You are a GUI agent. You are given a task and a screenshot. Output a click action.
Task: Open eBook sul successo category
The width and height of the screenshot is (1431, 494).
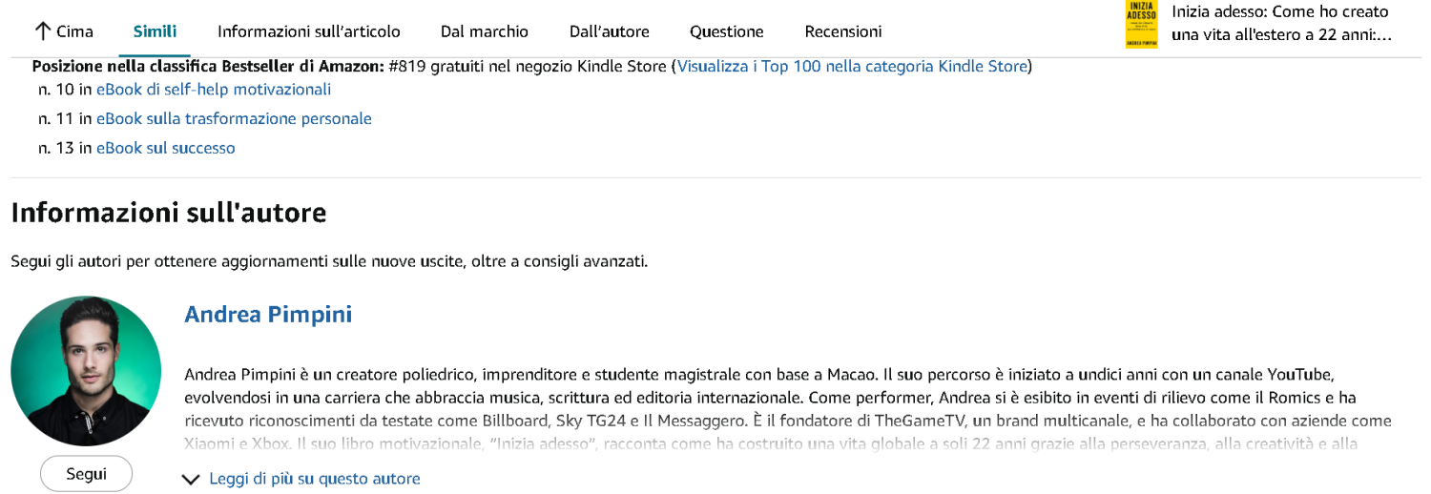pos(165,148)
